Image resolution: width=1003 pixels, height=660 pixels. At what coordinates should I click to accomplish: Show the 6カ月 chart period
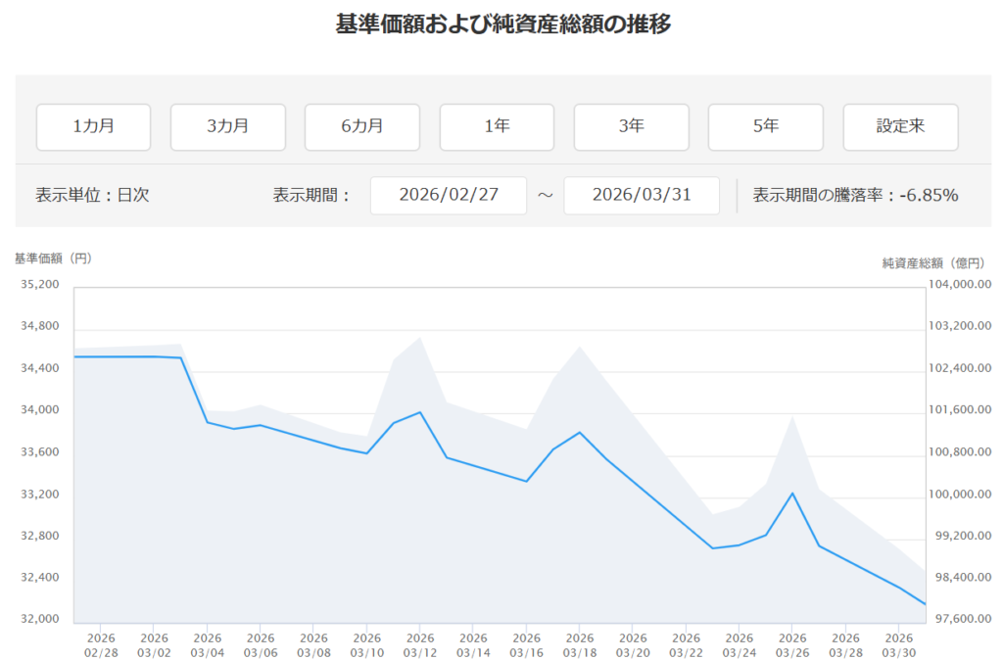point(361,126)
